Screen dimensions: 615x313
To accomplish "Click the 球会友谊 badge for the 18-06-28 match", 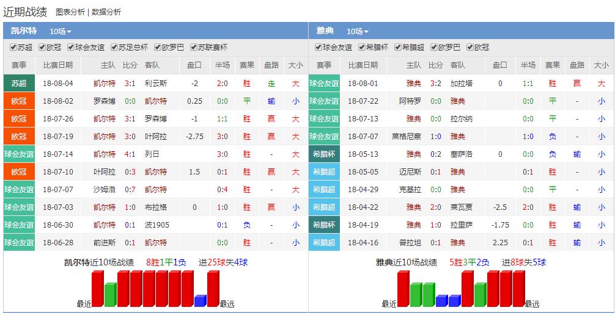I will (19, 243).
